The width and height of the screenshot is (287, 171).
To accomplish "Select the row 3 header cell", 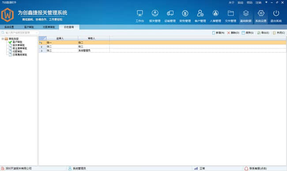I will [x=42, y=51].
